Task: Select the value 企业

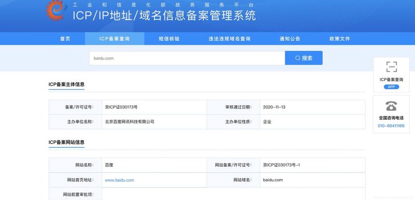Action: coord(267,122)
